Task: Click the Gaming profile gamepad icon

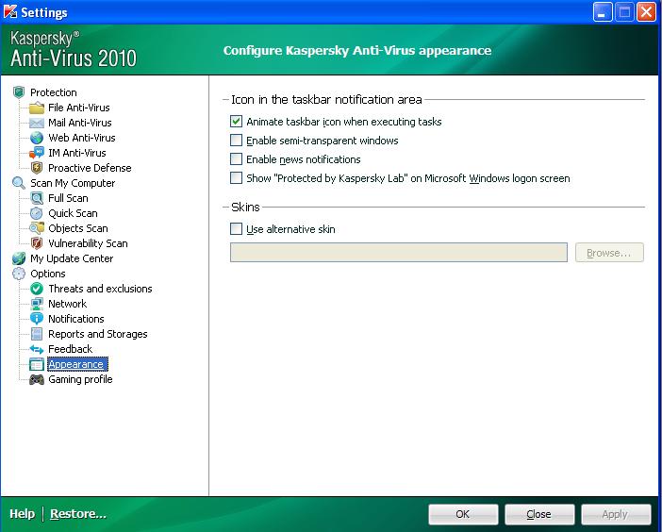Action: 37,379
